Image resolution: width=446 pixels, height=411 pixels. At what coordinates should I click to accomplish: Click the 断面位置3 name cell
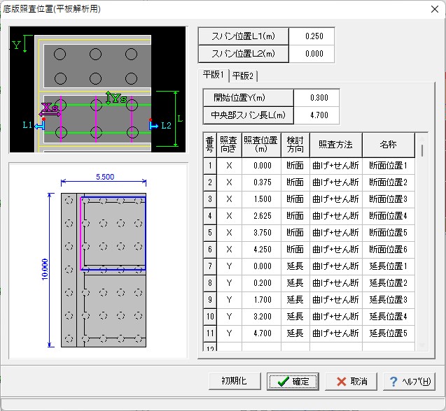tap(389, 199)
